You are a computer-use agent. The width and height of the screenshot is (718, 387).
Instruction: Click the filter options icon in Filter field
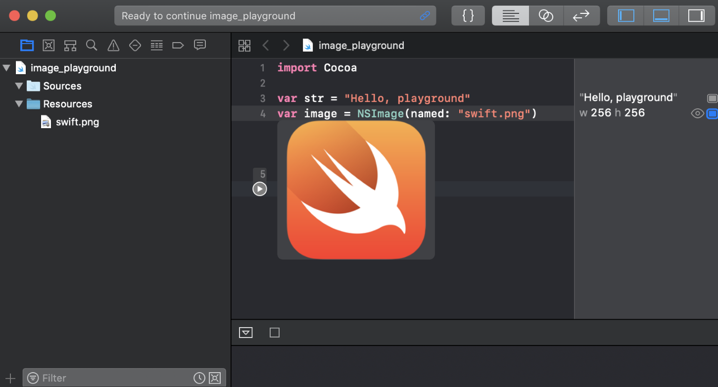[33, 378]
